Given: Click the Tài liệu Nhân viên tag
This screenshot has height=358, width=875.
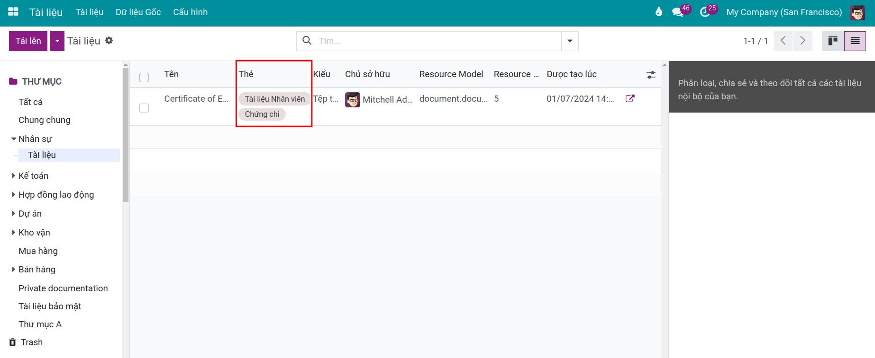Looking at the screenshot, I should coord(275,99).
